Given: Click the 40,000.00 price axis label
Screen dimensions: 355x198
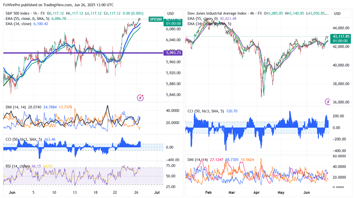Looking at the screenshot, I should (341, 65).
